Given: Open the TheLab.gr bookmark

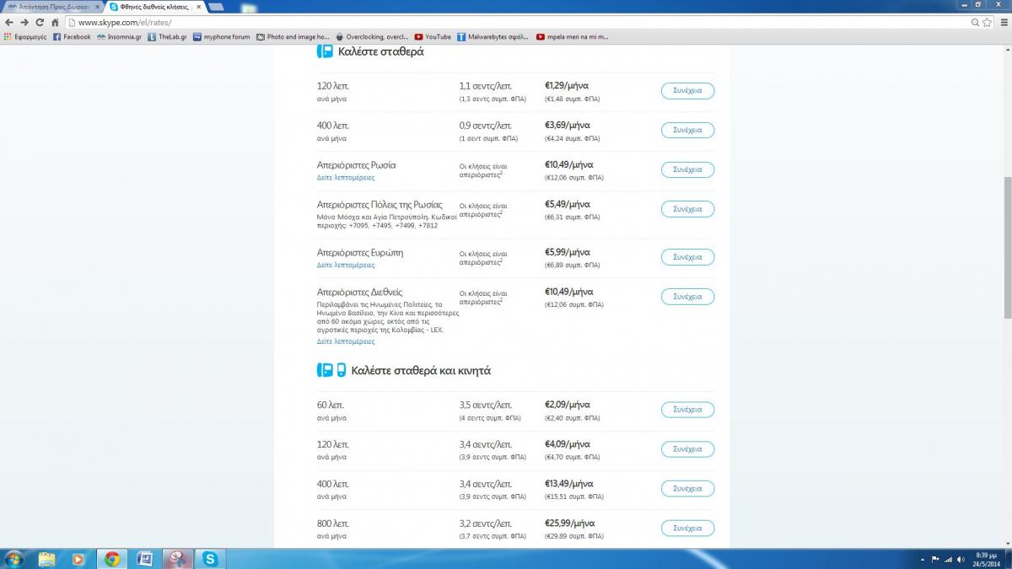Looking at the screenshot, I should (x=167, y=37).
